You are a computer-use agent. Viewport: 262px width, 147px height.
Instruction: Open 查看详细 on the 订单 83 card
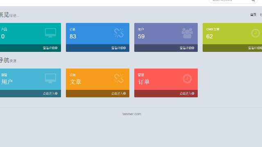[x=118, y=48]
